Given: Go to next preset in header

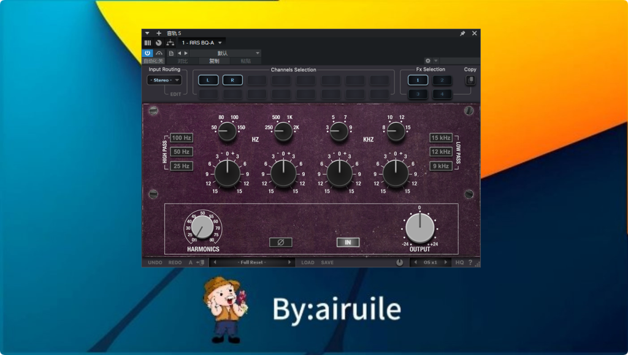Looking at the screenshot, I should coord(186,53).
